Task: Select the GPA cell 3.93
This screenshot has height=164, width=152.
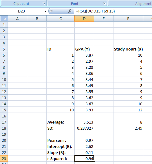Action: click(84, 110)
